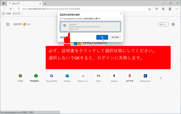Open the Booking.com quick link
181x114 pixels.
click(x=145, y=77)
